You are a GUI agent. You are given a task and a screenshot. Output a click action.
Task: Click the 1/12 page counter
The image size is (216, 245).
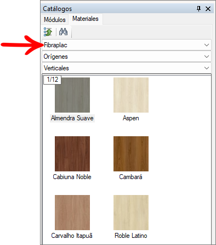point(52,80)
